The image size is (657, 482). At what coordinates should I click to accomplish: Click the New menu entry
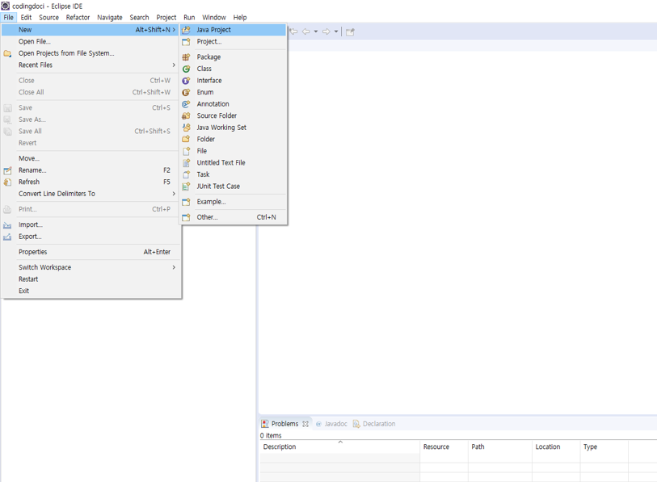pyautogui.click(x=91, y=30)
